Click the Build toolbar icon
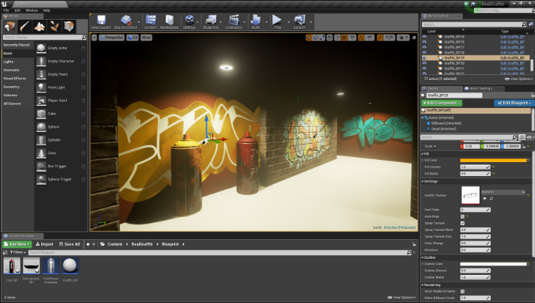 point(256,20)
